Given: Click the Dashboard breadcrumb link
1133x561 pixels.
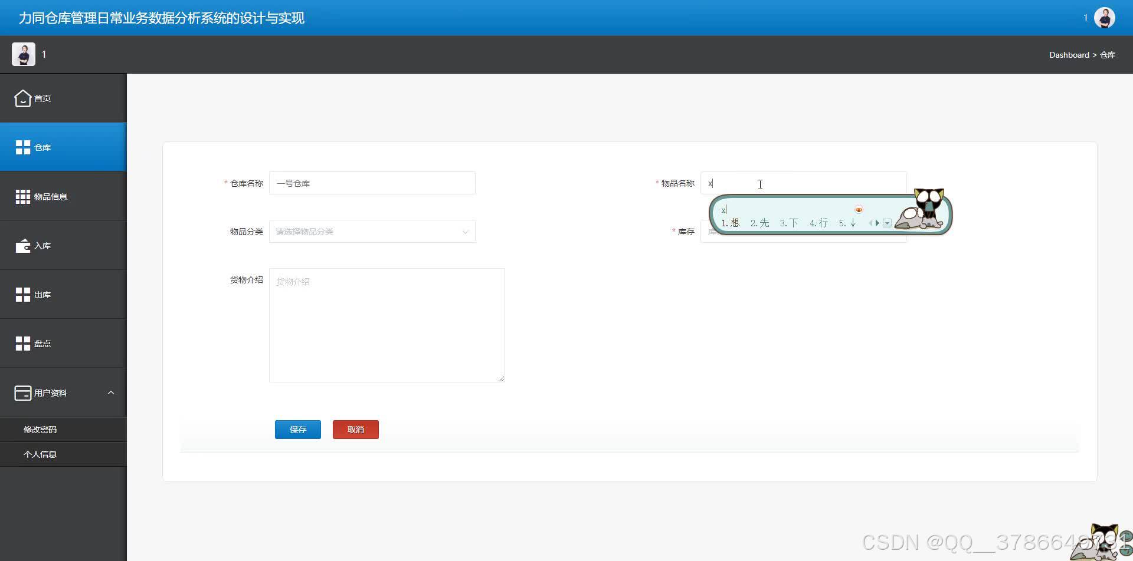Looking at the screenshot, I should (x=1069, y=55).
